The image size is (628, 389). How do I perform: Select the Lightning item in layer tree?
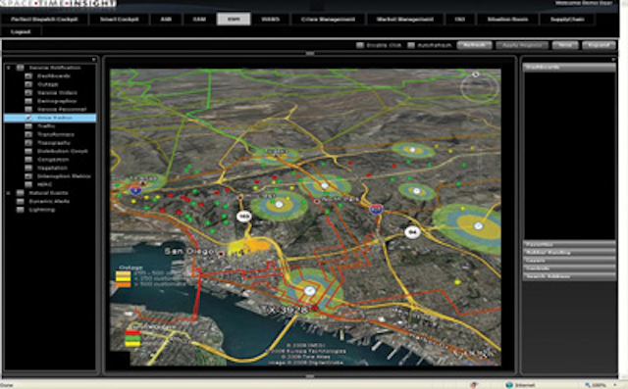pos(41,210)
